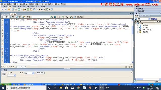Open the 编辑 menu

coord(9,4)
